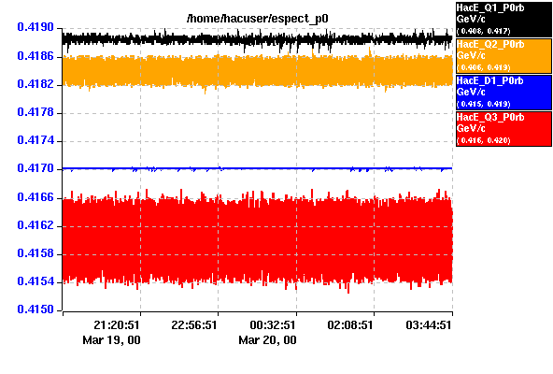Image resolution: width=553 pixels, height=374 pixels.
Task: Click the black Q1 trace band
Action: (x=258, y=39)
